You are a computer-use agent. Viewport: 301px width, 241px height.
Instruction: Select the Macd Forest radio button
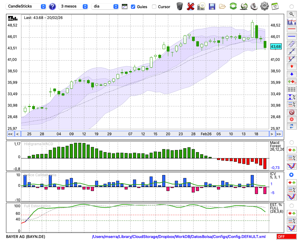pos(291,142)
